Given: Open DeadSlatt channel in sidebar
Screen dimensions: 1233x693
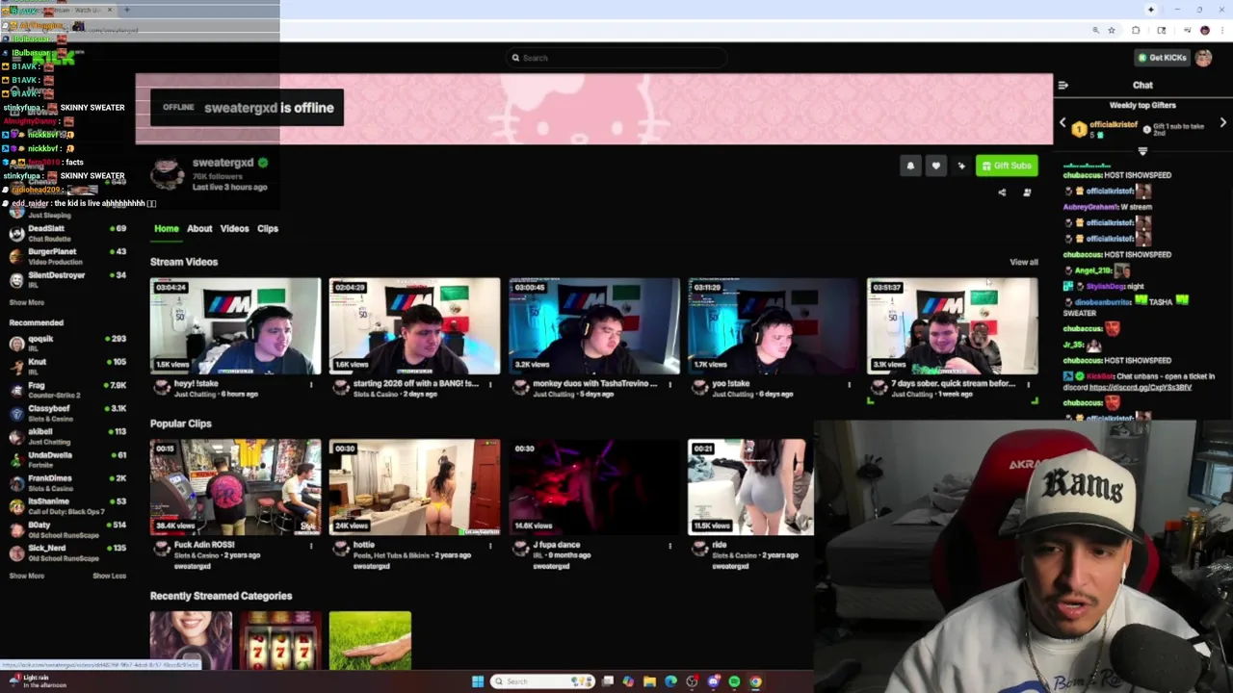Looking at the screenshot, I should tap(67, 233).
